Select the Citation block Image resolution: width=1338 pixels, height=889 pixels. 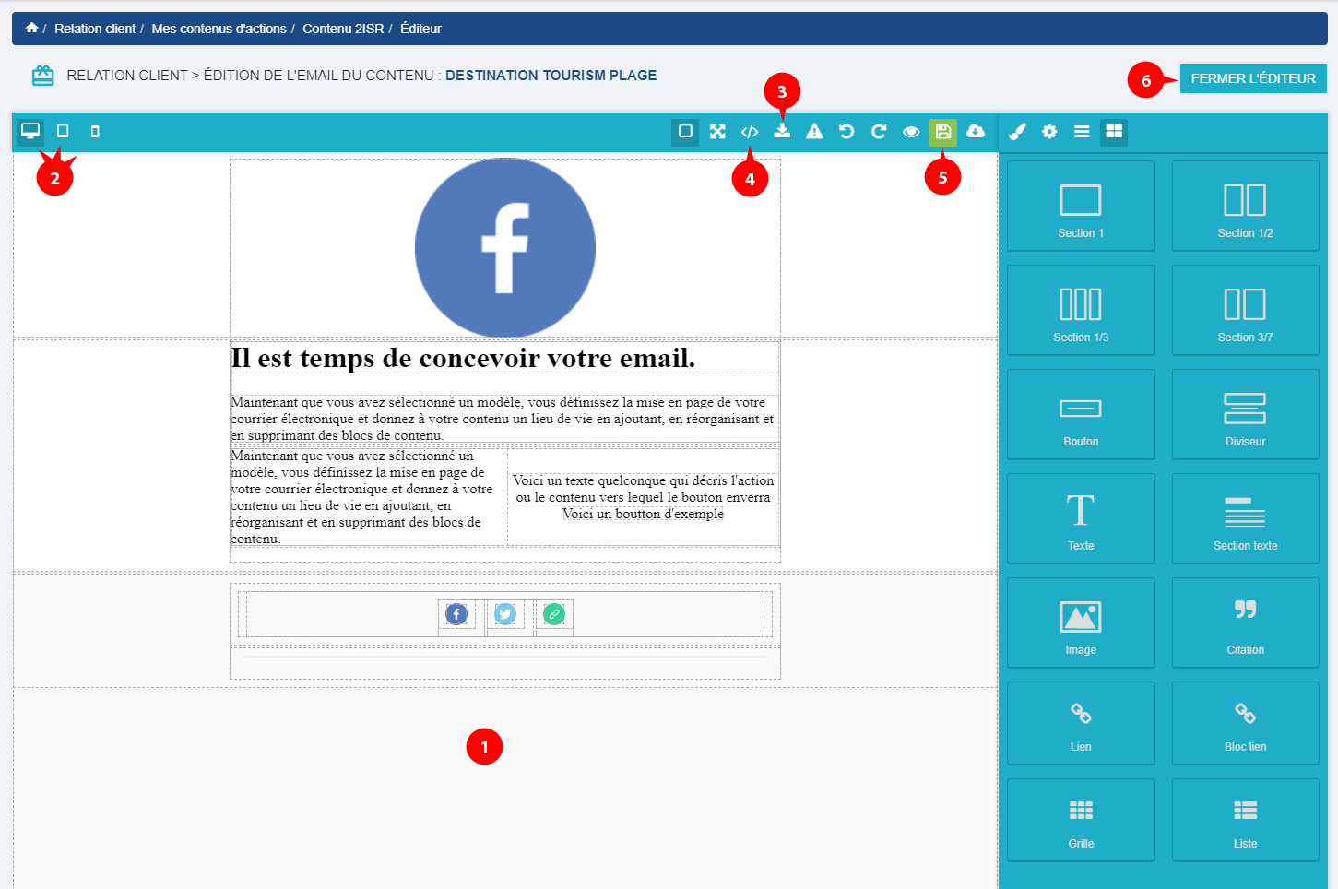click(1245, 622)
